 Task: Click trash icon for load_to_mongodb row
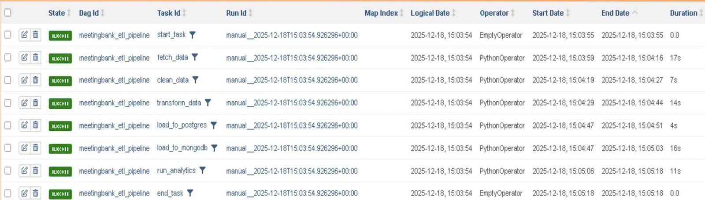coord(36,148)
